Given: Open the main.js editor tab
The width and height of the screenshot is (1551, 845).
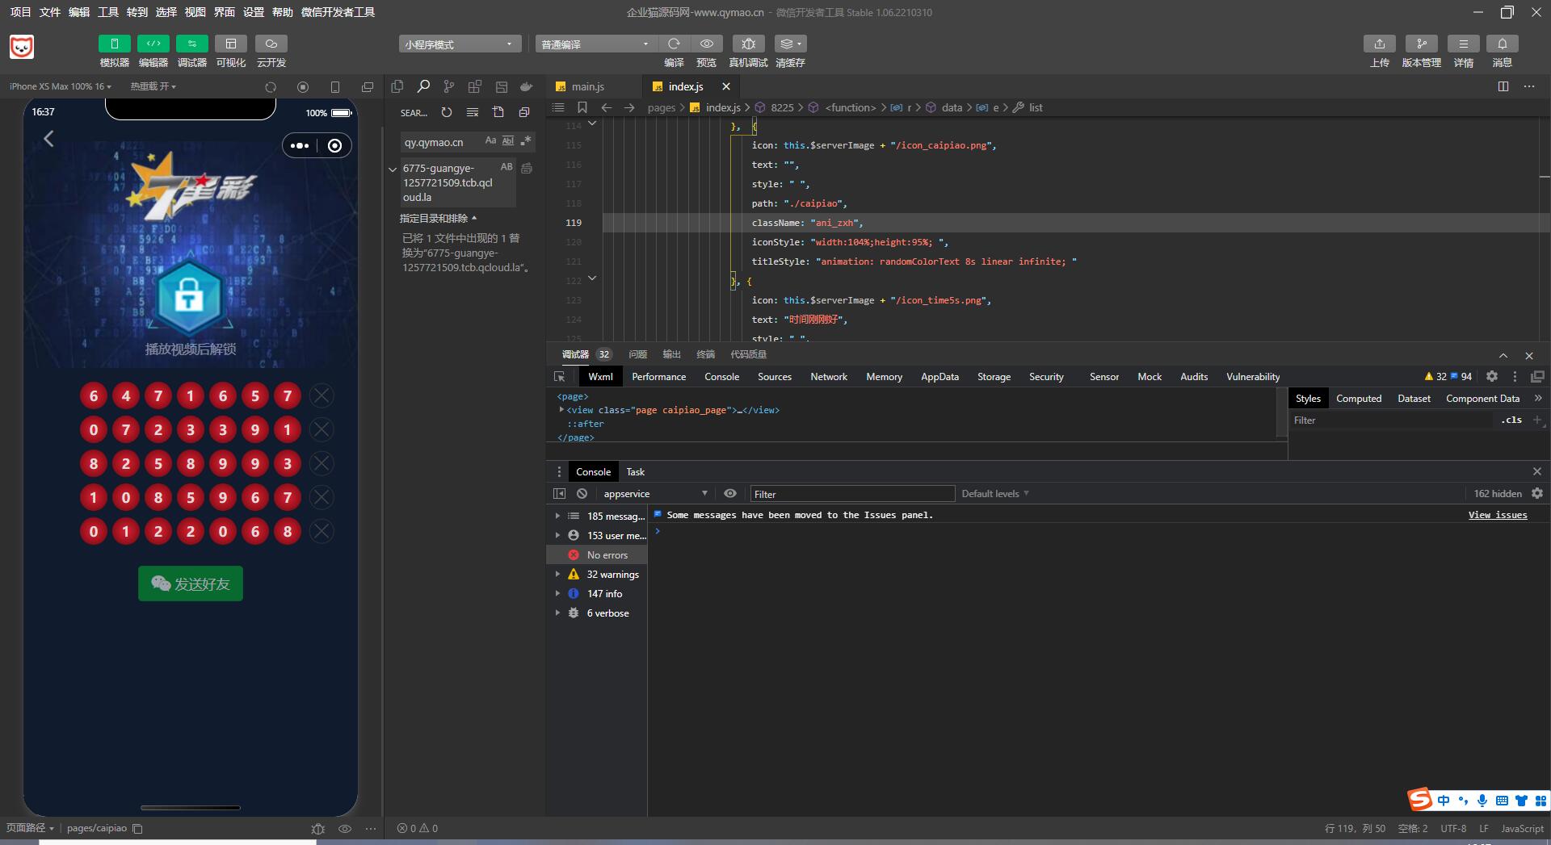Looking at the screenshot, I should (587, 86).
